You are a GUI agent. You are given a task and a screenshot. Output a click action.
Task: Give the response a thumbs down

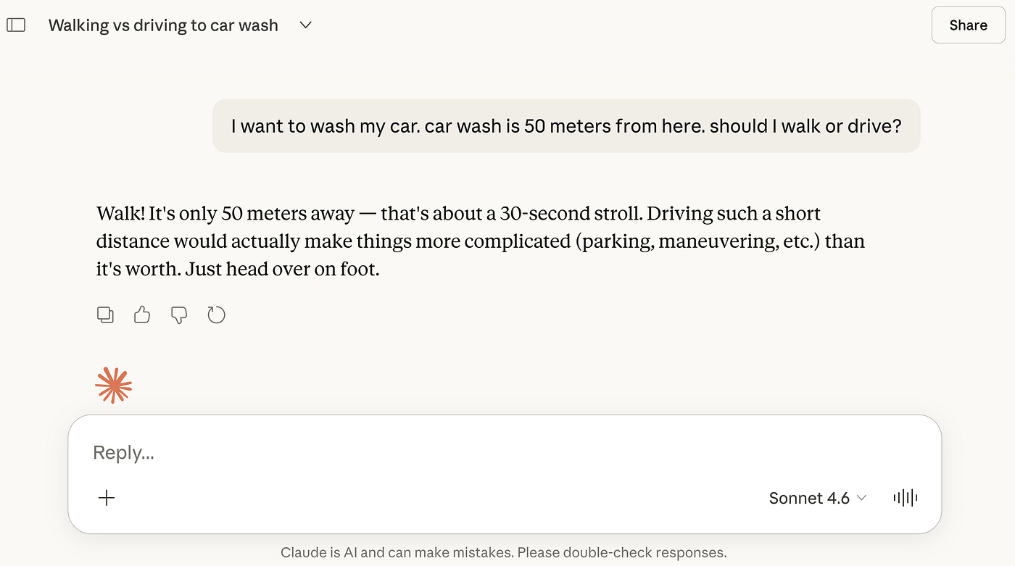tap(179, 315)
